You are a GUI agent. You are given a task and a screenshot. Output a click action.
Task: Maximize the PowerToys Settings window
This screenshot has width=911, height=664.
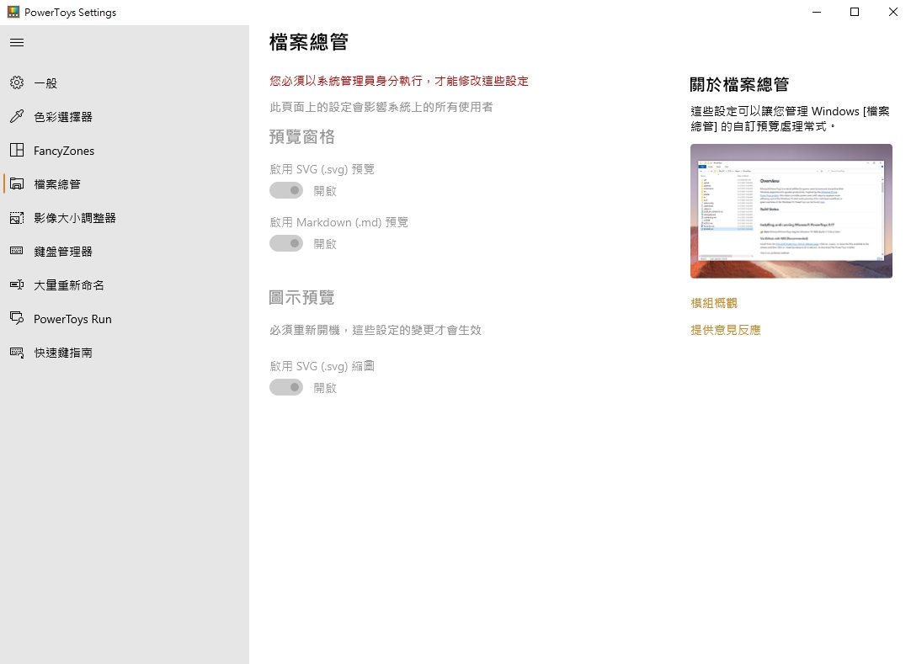coord(855,12)
